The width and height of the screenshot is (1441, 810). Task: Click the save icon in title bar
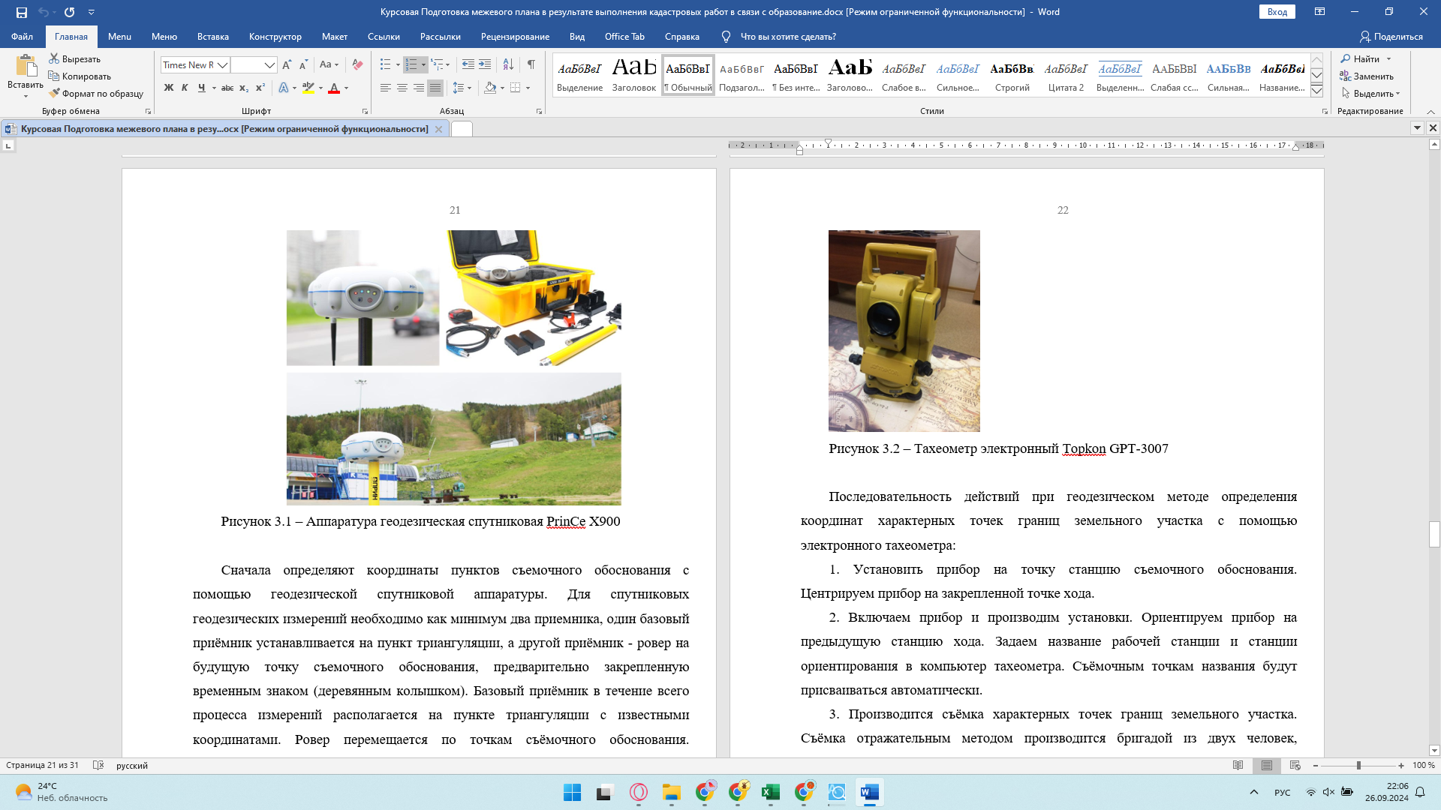tap(21, 12)
